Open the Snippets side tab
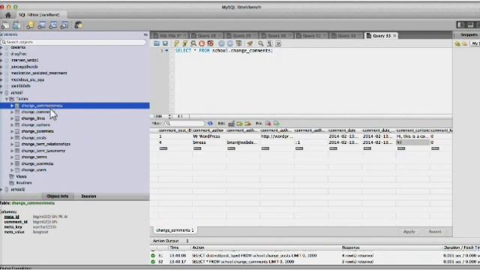480x270 pixels. pos(469,35)
